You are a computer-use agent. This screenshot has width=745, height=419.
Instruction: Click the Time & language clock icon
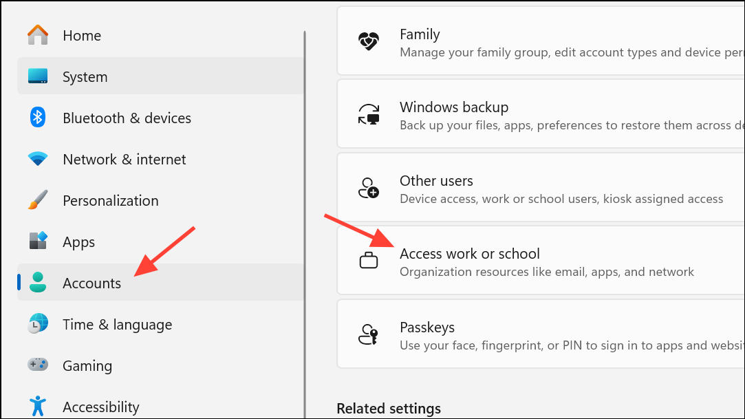[x=37, y=324]
